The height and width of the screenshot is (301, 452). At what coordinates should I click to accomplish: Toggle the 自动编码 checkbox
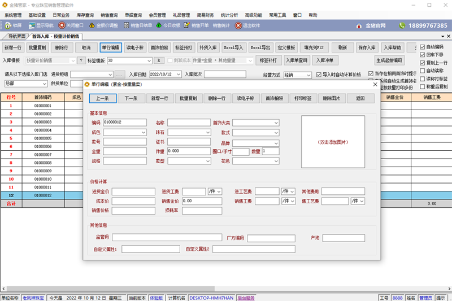click(423, 47)
